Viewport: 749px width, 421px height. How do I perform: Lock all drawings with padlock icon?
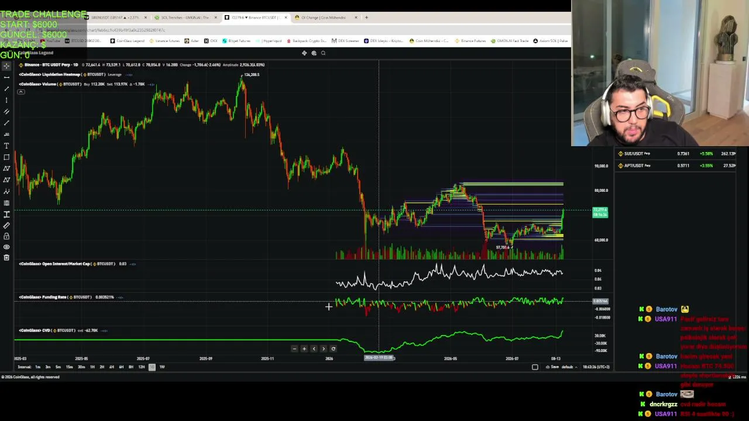tap(6, 236)
